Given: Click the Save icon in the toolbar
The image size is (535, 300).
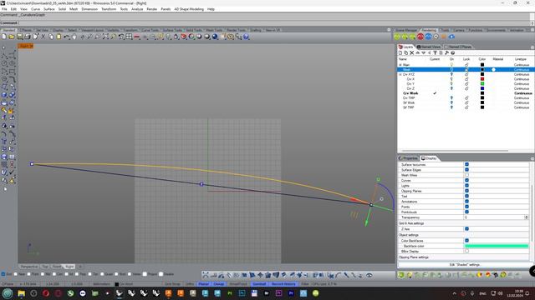Looking at the screenshot, I should 20,37.
